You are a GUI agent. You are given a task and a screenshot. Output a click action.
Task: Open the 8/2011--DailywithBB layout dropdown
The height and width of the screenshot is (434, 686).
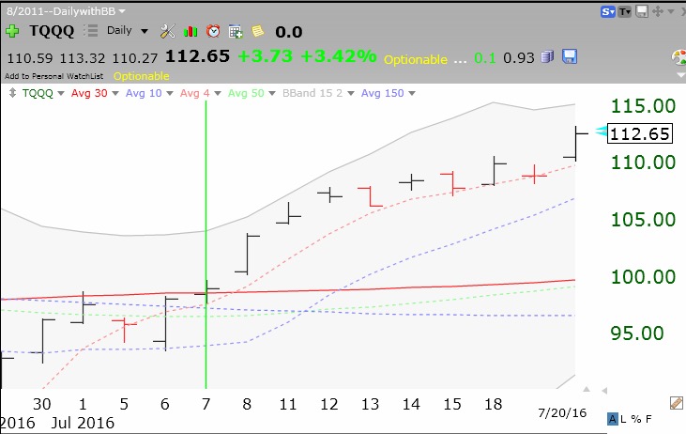(122, 11)
